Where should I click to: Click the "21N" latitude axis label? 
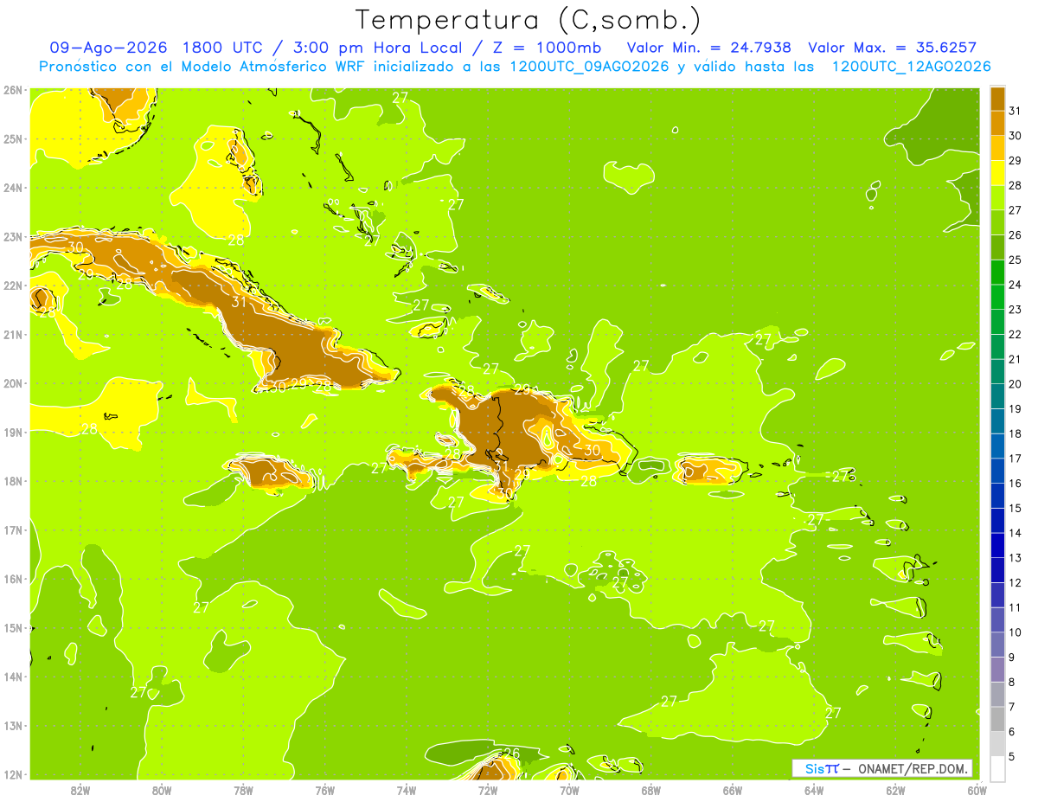[13, 335]
